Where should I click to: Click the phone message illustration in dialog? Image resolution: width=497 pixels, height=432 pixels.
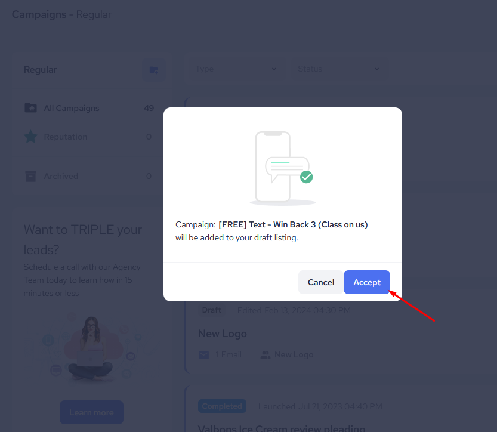pos(283,168)
